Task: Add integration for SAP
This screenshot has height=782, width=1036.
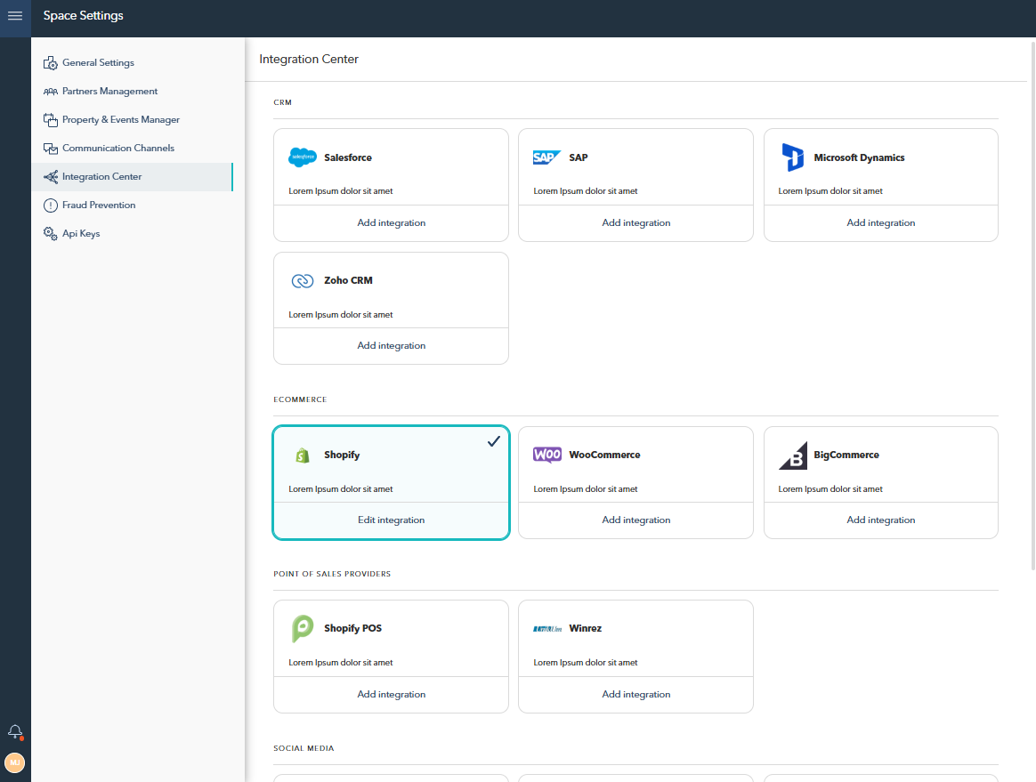Action: (x=635, y=223)
